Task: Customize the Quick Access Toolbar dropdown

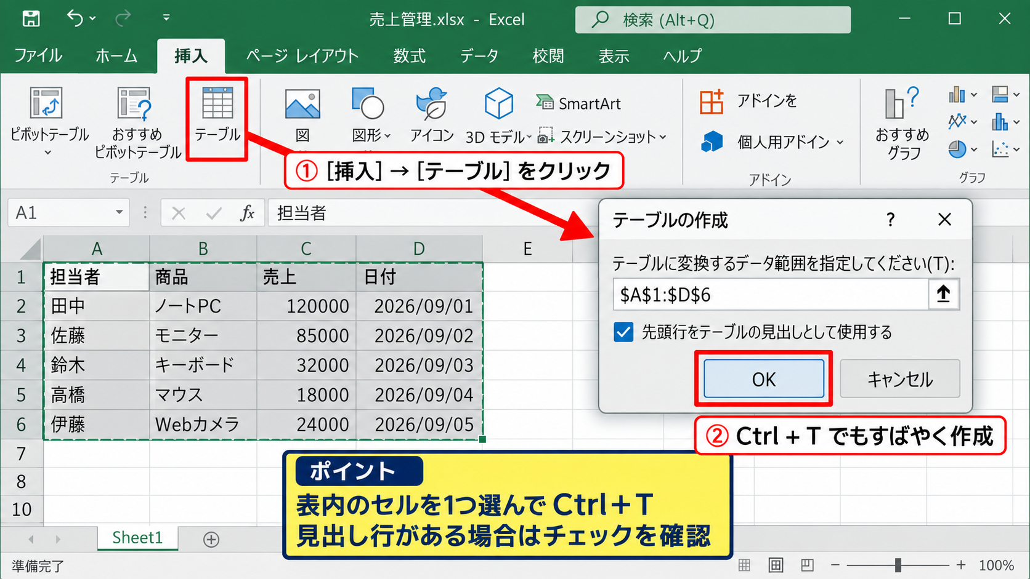Action: click(166, 18)
